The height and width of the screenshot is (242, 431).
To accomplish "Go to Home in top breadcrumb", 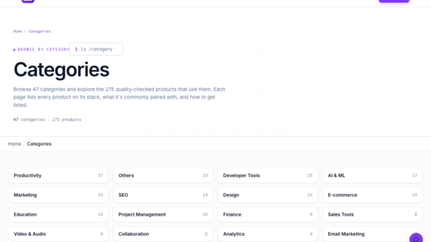I will click(18, 32).
